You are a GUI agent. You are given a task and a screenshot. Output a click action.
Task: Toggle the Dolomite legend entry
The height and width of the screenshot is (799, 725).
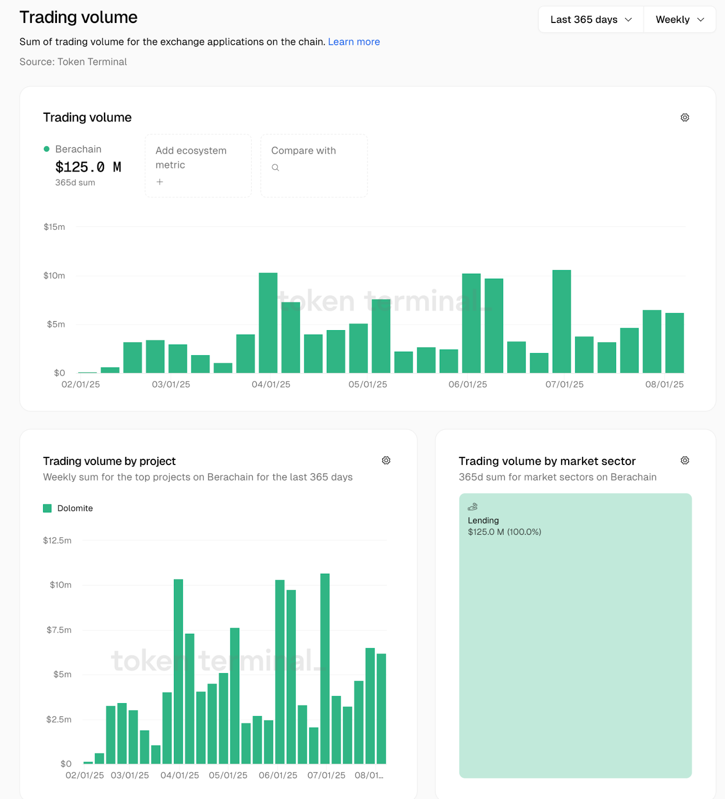coord(75,508)
